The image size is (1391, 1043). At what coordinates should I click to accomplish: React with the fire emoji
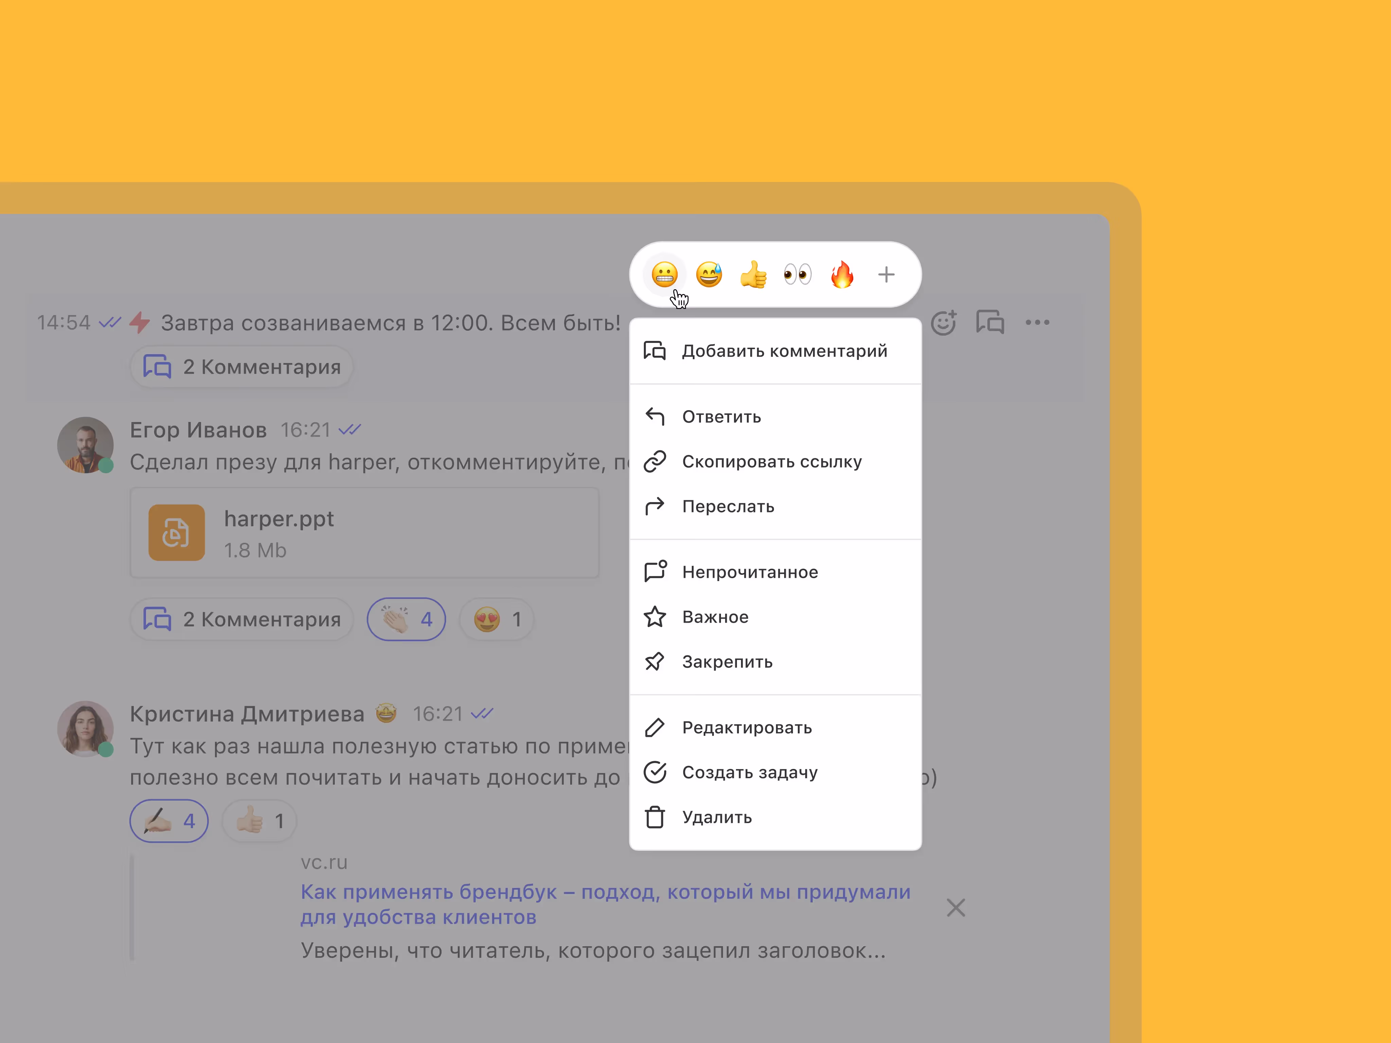842,275
